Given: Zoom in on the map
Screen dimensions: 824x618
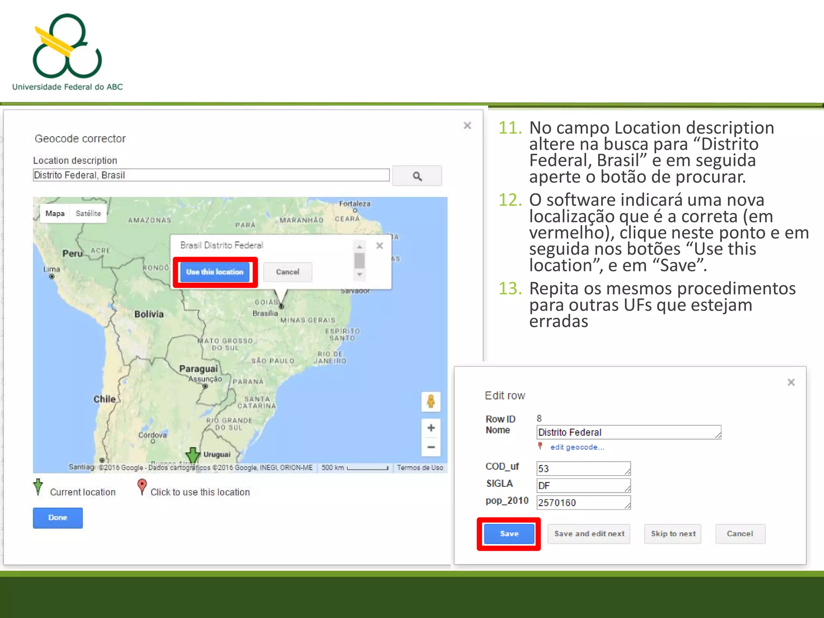Looking at the screenshot, I should click(431, 428).
